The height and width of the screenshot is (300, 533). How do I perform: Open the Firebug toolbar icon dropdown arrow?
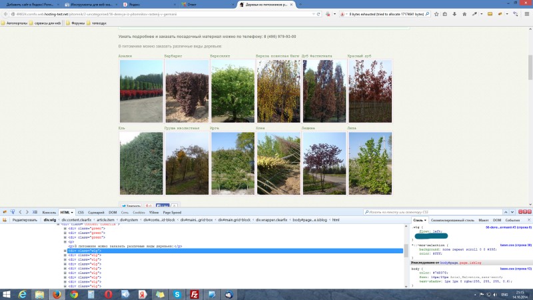[x=507, y=14]
